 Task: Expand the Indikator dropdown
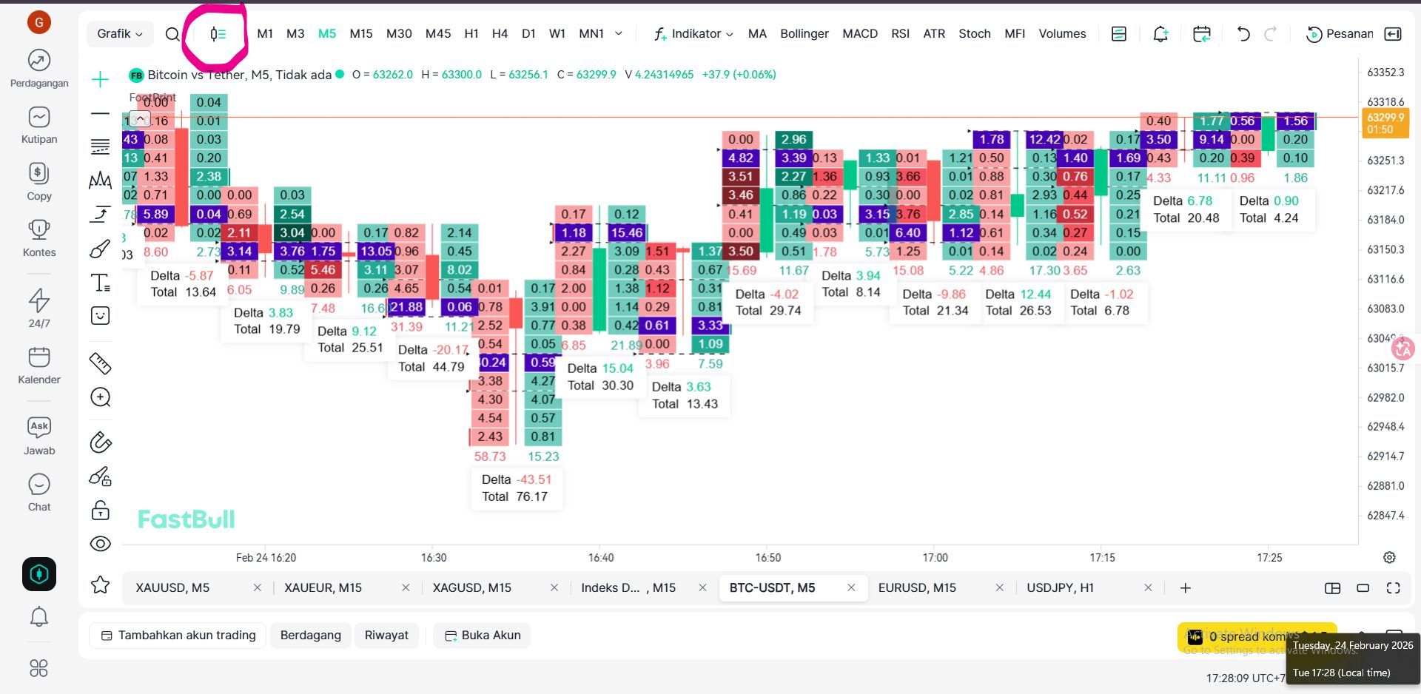pos(693,34)
